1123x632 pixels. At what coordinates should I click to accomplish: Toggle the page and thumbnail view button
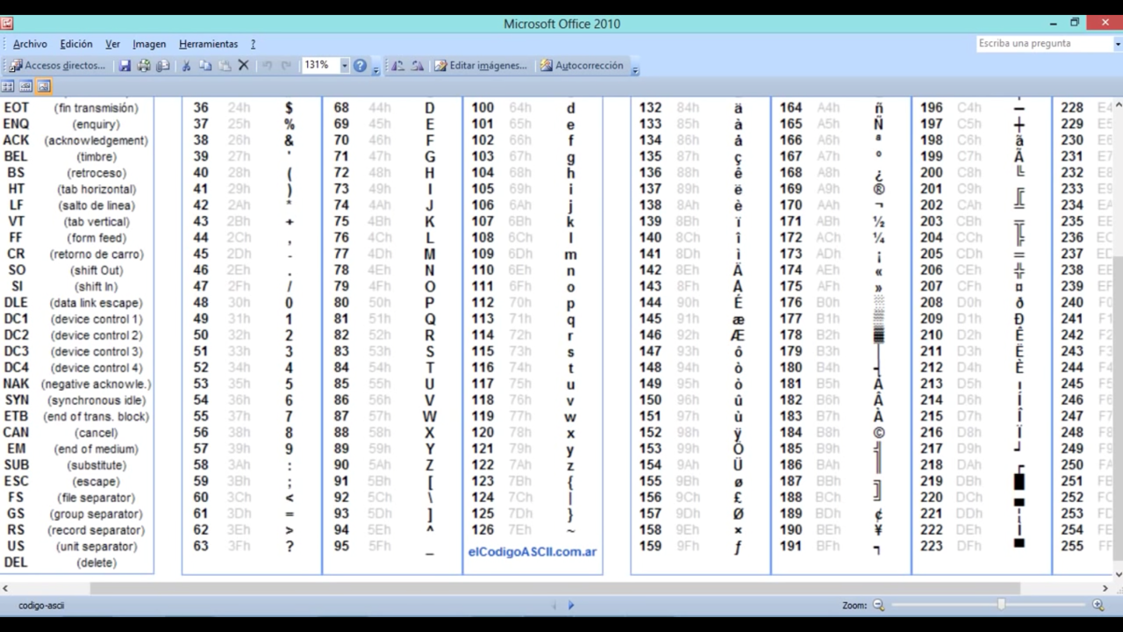[x=43, y=86]
